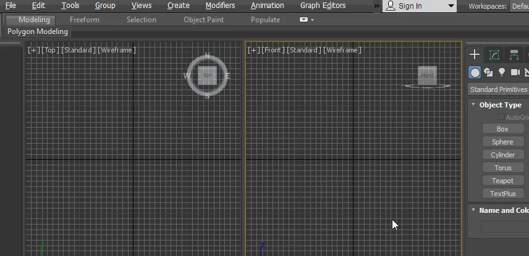Click the Teapot primitive button
This screenshot has width=529, height=256.
tap(502, 181)
